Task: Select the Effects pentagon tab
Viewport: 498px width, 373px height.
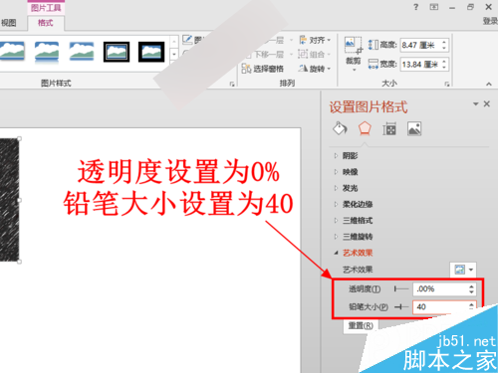Action: [365, 128]
